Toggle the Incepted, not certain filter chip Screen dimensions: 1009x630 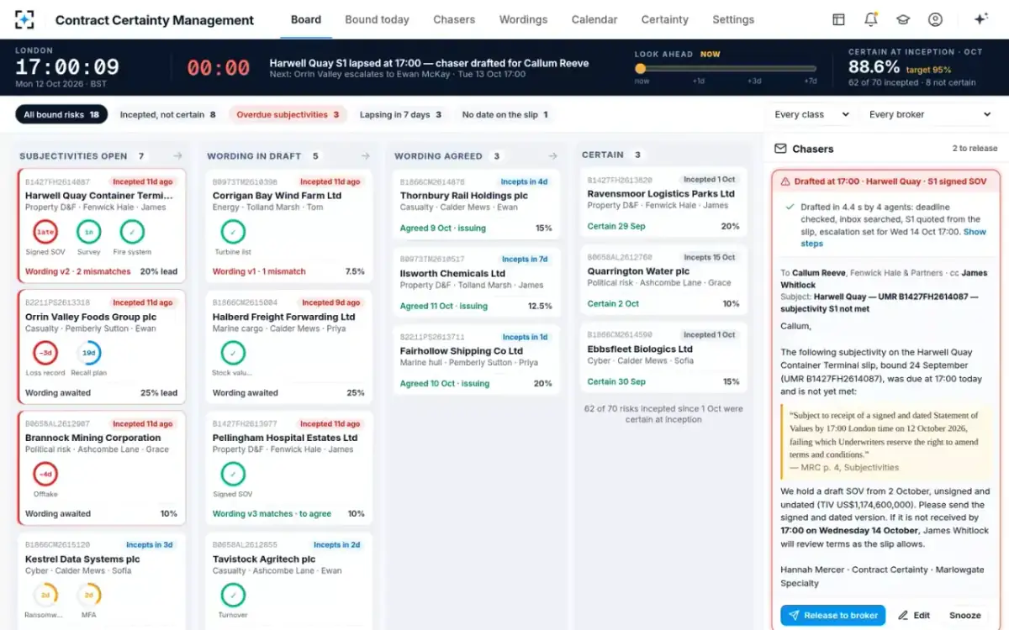pos(167,114)
